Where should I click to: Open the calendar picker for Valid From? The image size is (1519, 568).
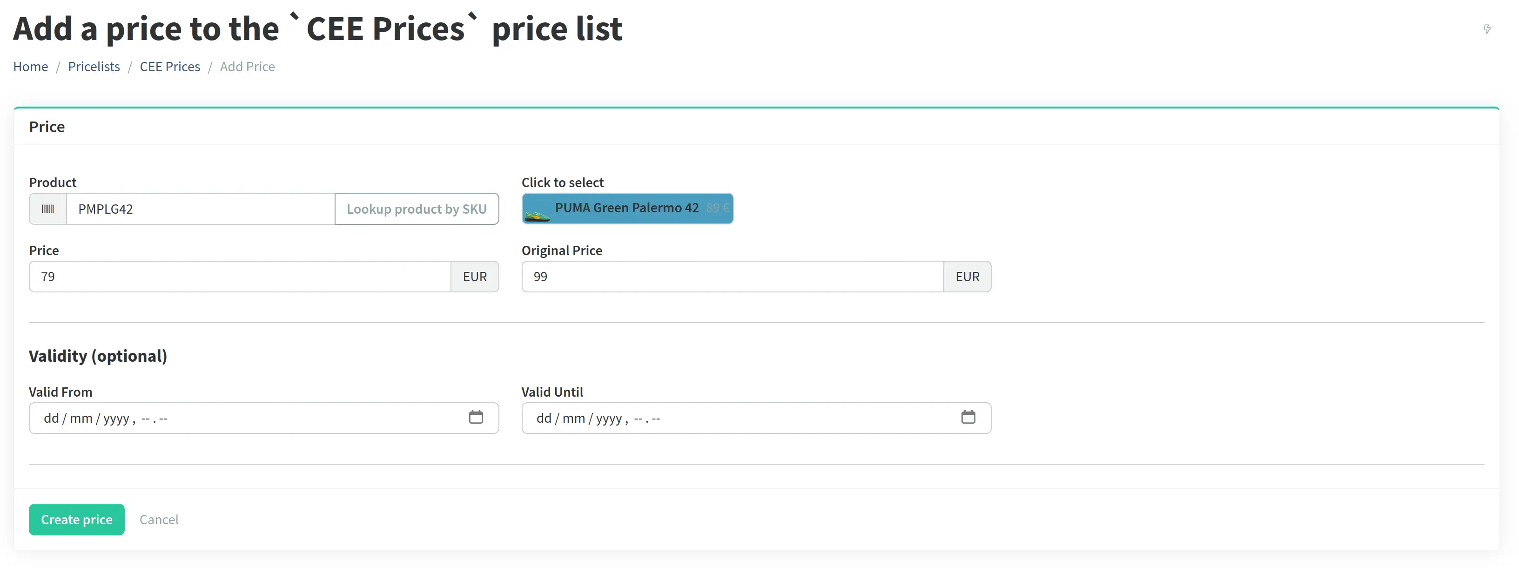coord(476,417)
